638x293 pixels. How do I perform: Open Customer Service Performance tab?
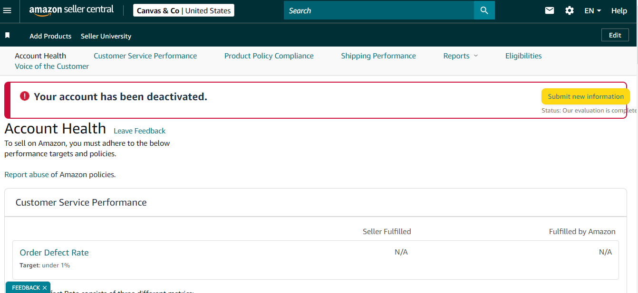tap(145, 56)
